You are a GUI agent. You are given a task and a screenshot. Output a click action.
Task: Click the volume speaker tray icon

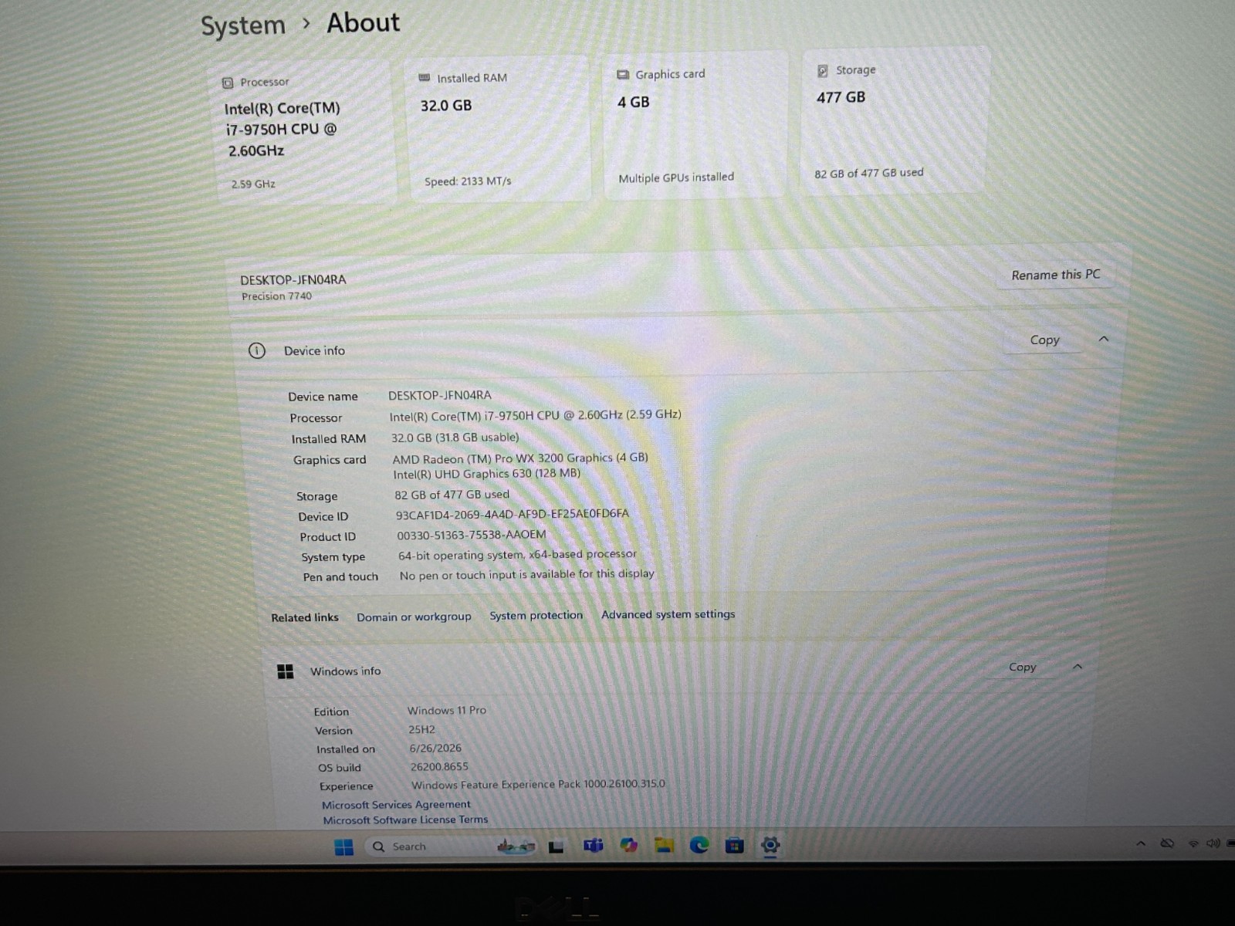click(x=1213, y=843)
